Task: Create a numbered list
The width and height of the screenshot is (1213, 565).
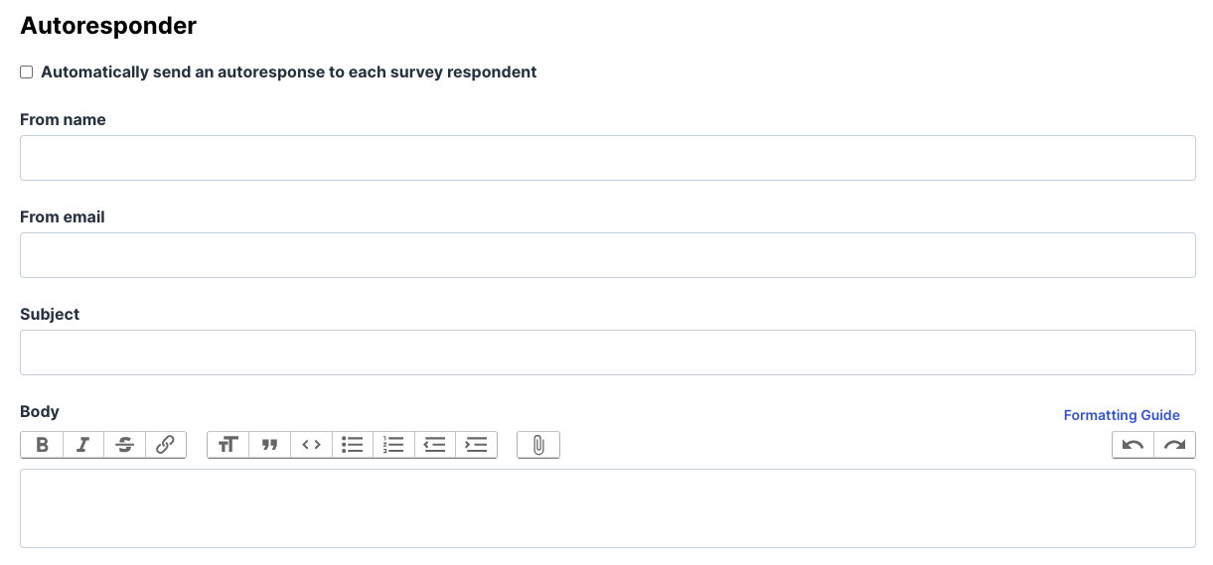Action: coord(393,445)
